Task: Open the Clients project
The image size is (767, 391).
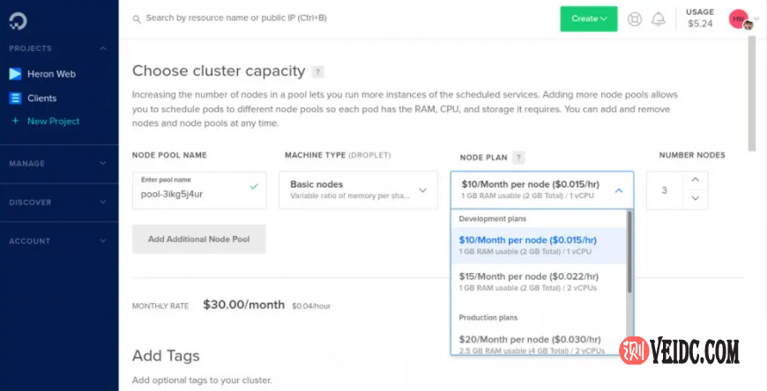Action: pyautogui.click(x=41, y=98)
